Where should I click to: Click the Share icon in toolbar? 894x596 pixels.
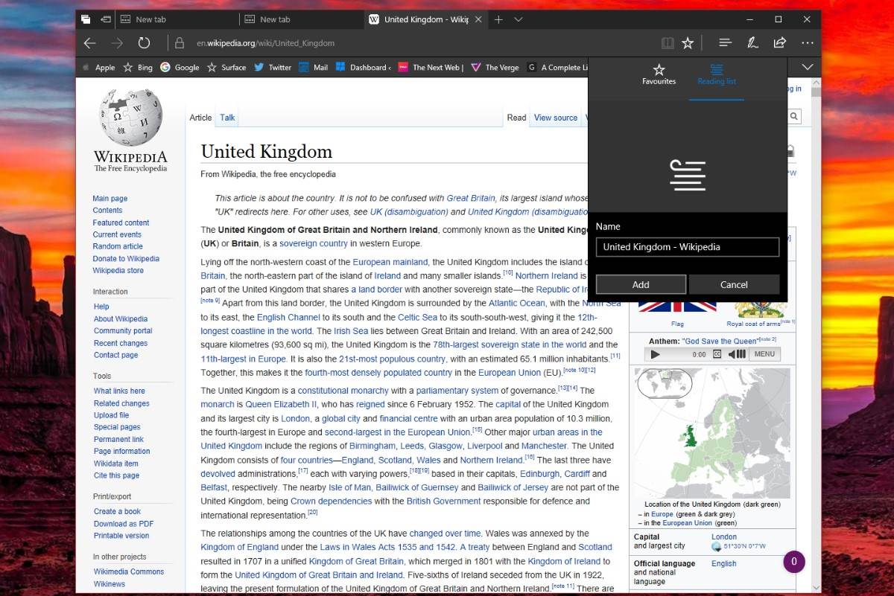780,43
